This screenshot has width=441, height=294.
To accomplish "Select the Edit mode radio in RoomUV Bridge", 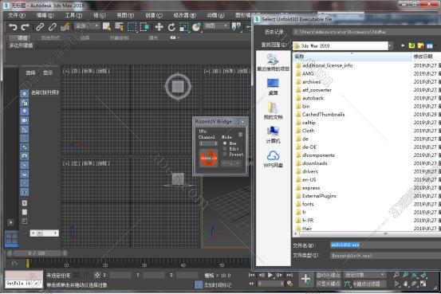I will 225,149.
